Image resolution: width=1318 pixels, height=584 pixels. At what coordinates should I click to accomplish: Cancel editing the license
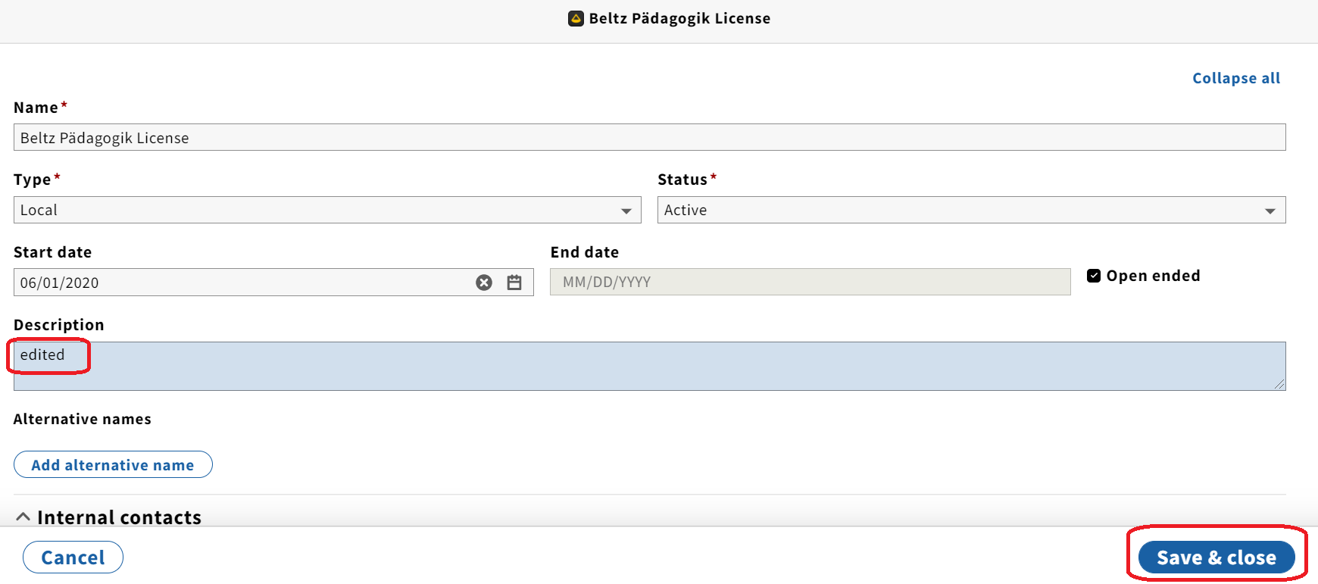tap(73, 557)
